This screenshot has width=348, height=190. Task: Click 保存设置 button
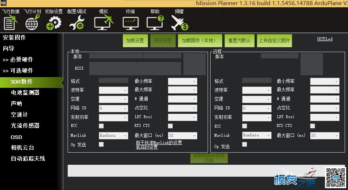pos(163,40)
